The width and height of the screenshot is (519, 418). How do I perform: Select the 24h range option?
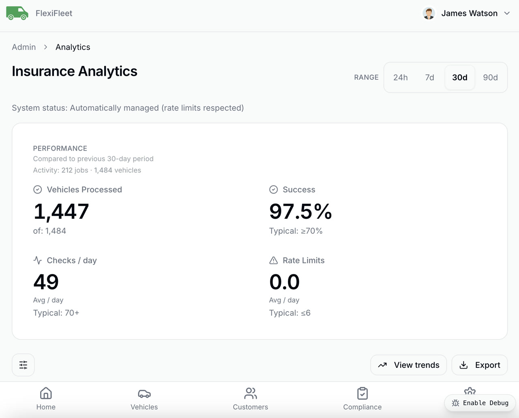tap(401, 77)
